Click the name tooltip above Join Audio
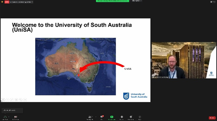This screenshot has height=121, width=217. pos(12,110)
